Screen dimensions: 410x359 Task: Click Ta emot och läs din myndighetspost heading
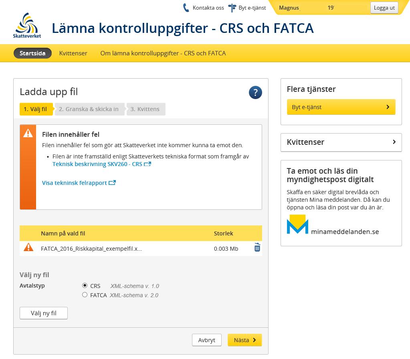[330, 175]
